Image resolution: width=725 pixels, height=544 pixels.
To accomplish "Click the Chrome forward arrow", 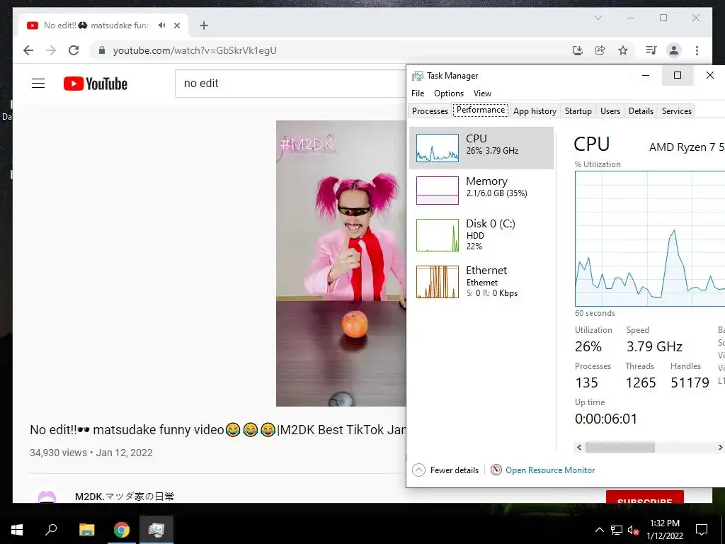I will pyautogui.click(x=51, y=50).
